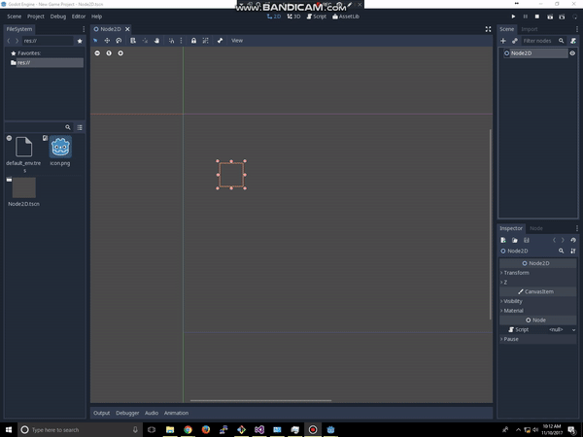Image resolution: width=583 pixels, height=437 pixels.
Task: Zoom in with the plus circle button
Action: [120, 53]
